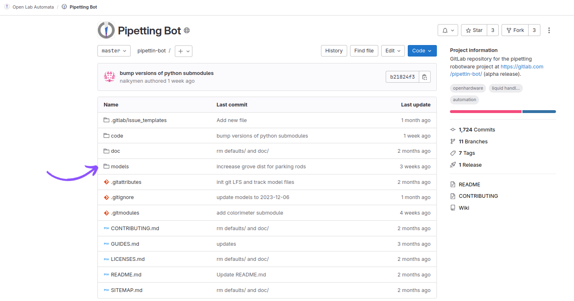The width and height of the screenshot is (574, 301).
Task: View the star count 3
Action: [x=493, y=30]
